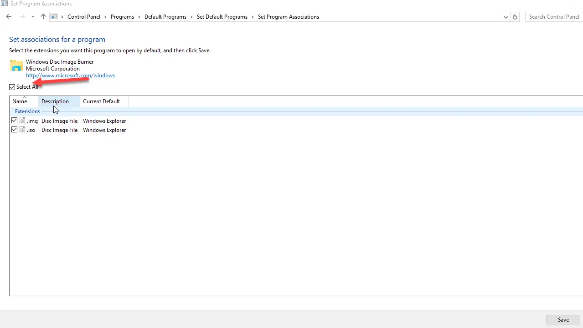
Task: Select the .img extension name
Action: click(x=32, y=121)
